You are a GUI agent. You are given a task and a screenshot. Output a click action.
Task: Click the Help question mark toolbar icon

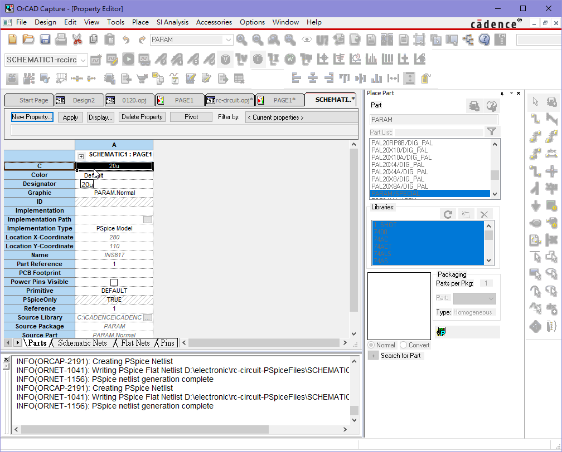[x=484, y=40]
